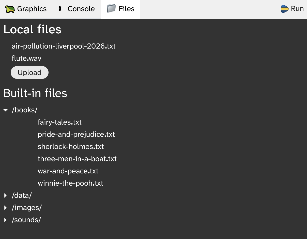Open pride-and-prejudice.txt

point(76,134)
